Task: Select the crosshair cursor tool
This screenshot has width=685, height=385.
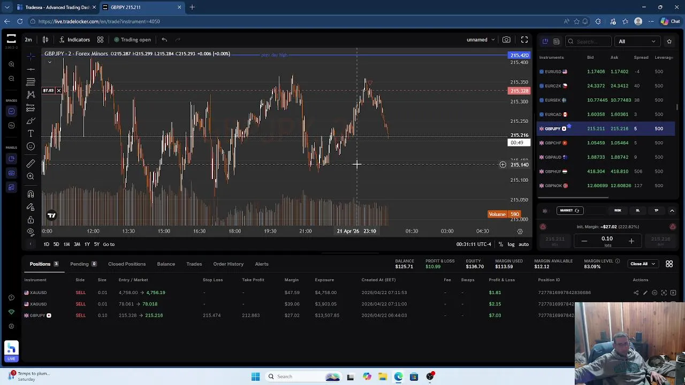Action: pyautogui.click(x=31, y=56)
